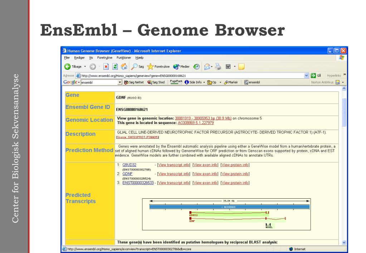Open the Op dropdown arrow

pos(220,82)
